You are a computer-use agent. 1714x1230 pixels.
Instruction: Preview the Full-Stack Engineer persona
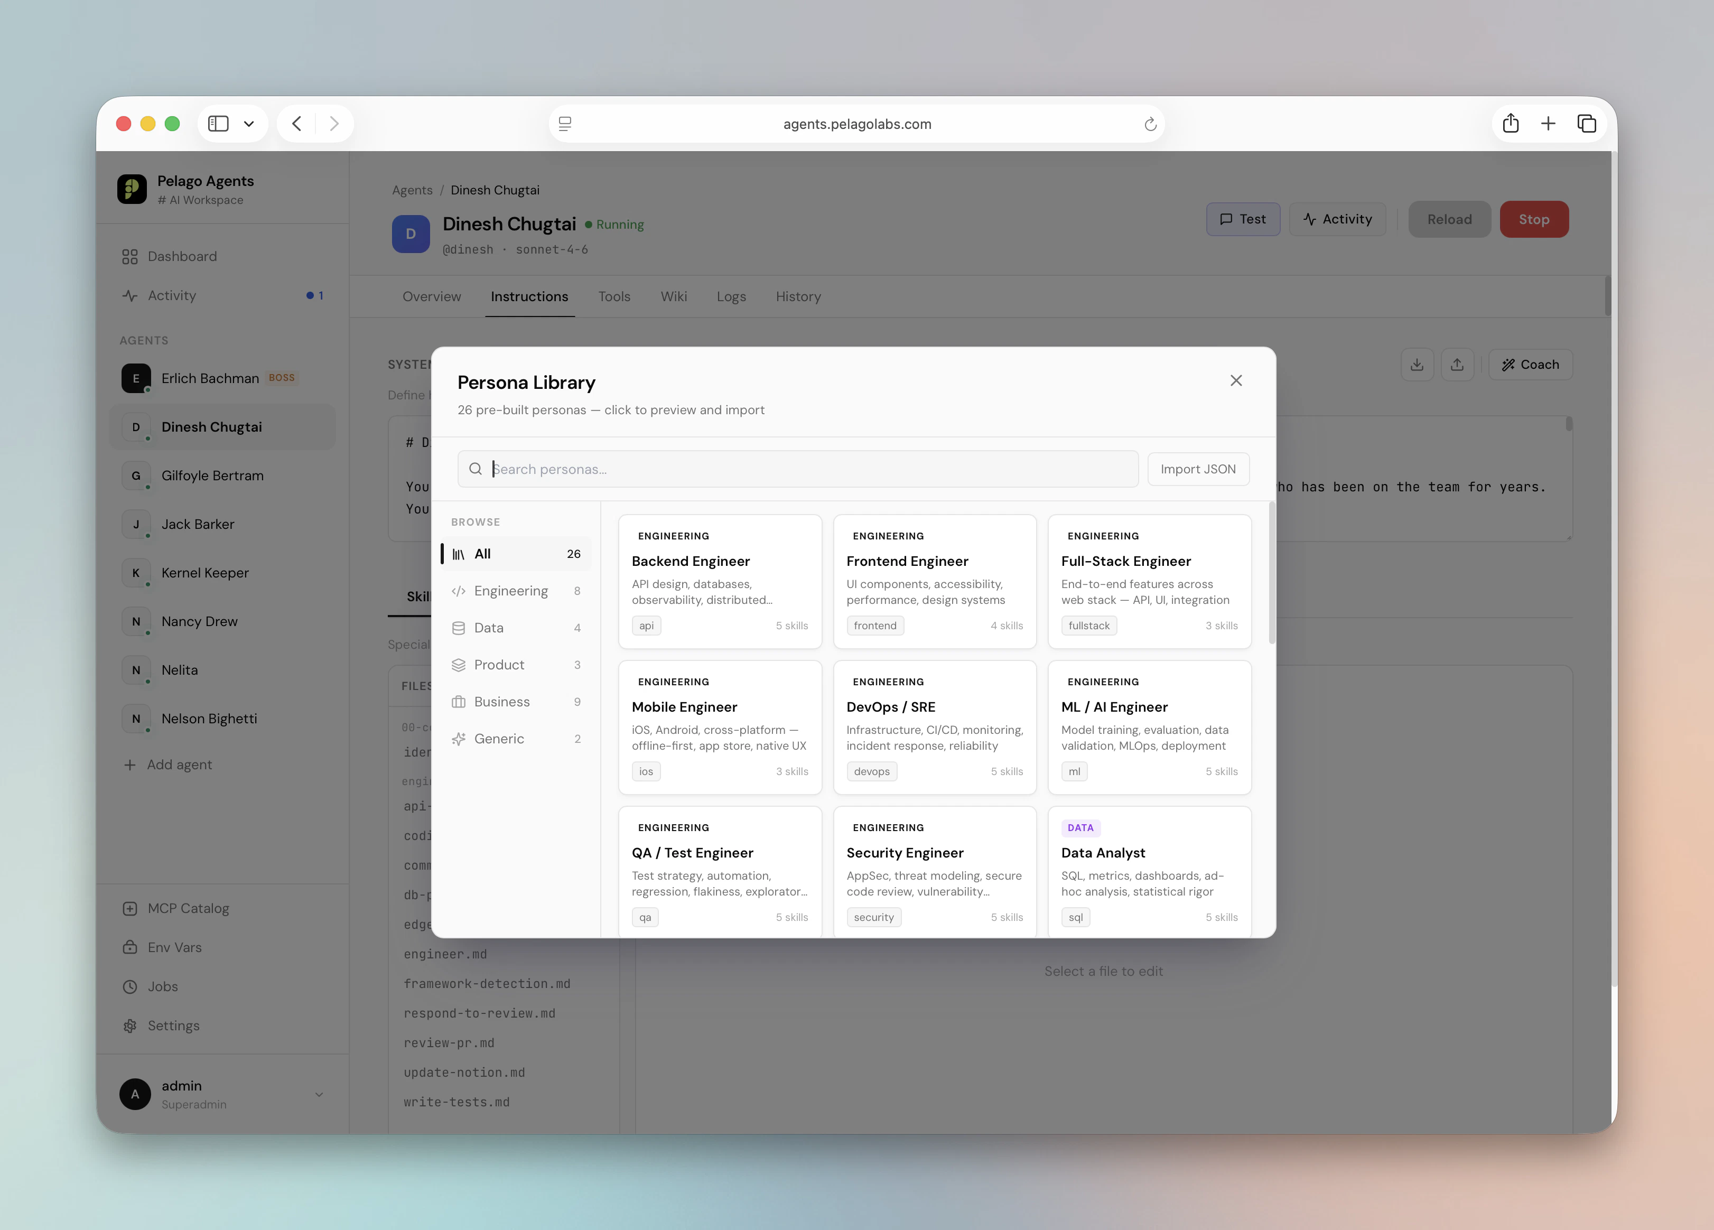(x=1149, y=582)
